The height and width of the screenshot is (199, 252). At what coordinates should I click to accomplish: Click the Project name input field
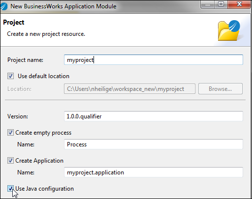pos(154,60)
